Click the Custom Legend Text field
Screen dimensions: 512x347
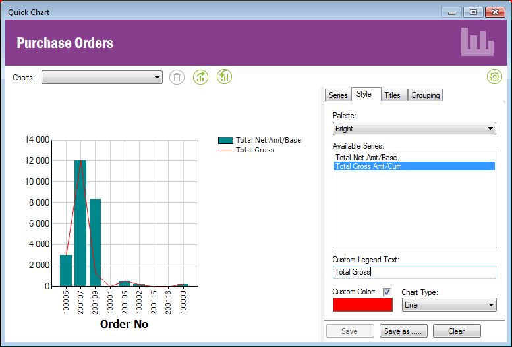coord(414,272)
